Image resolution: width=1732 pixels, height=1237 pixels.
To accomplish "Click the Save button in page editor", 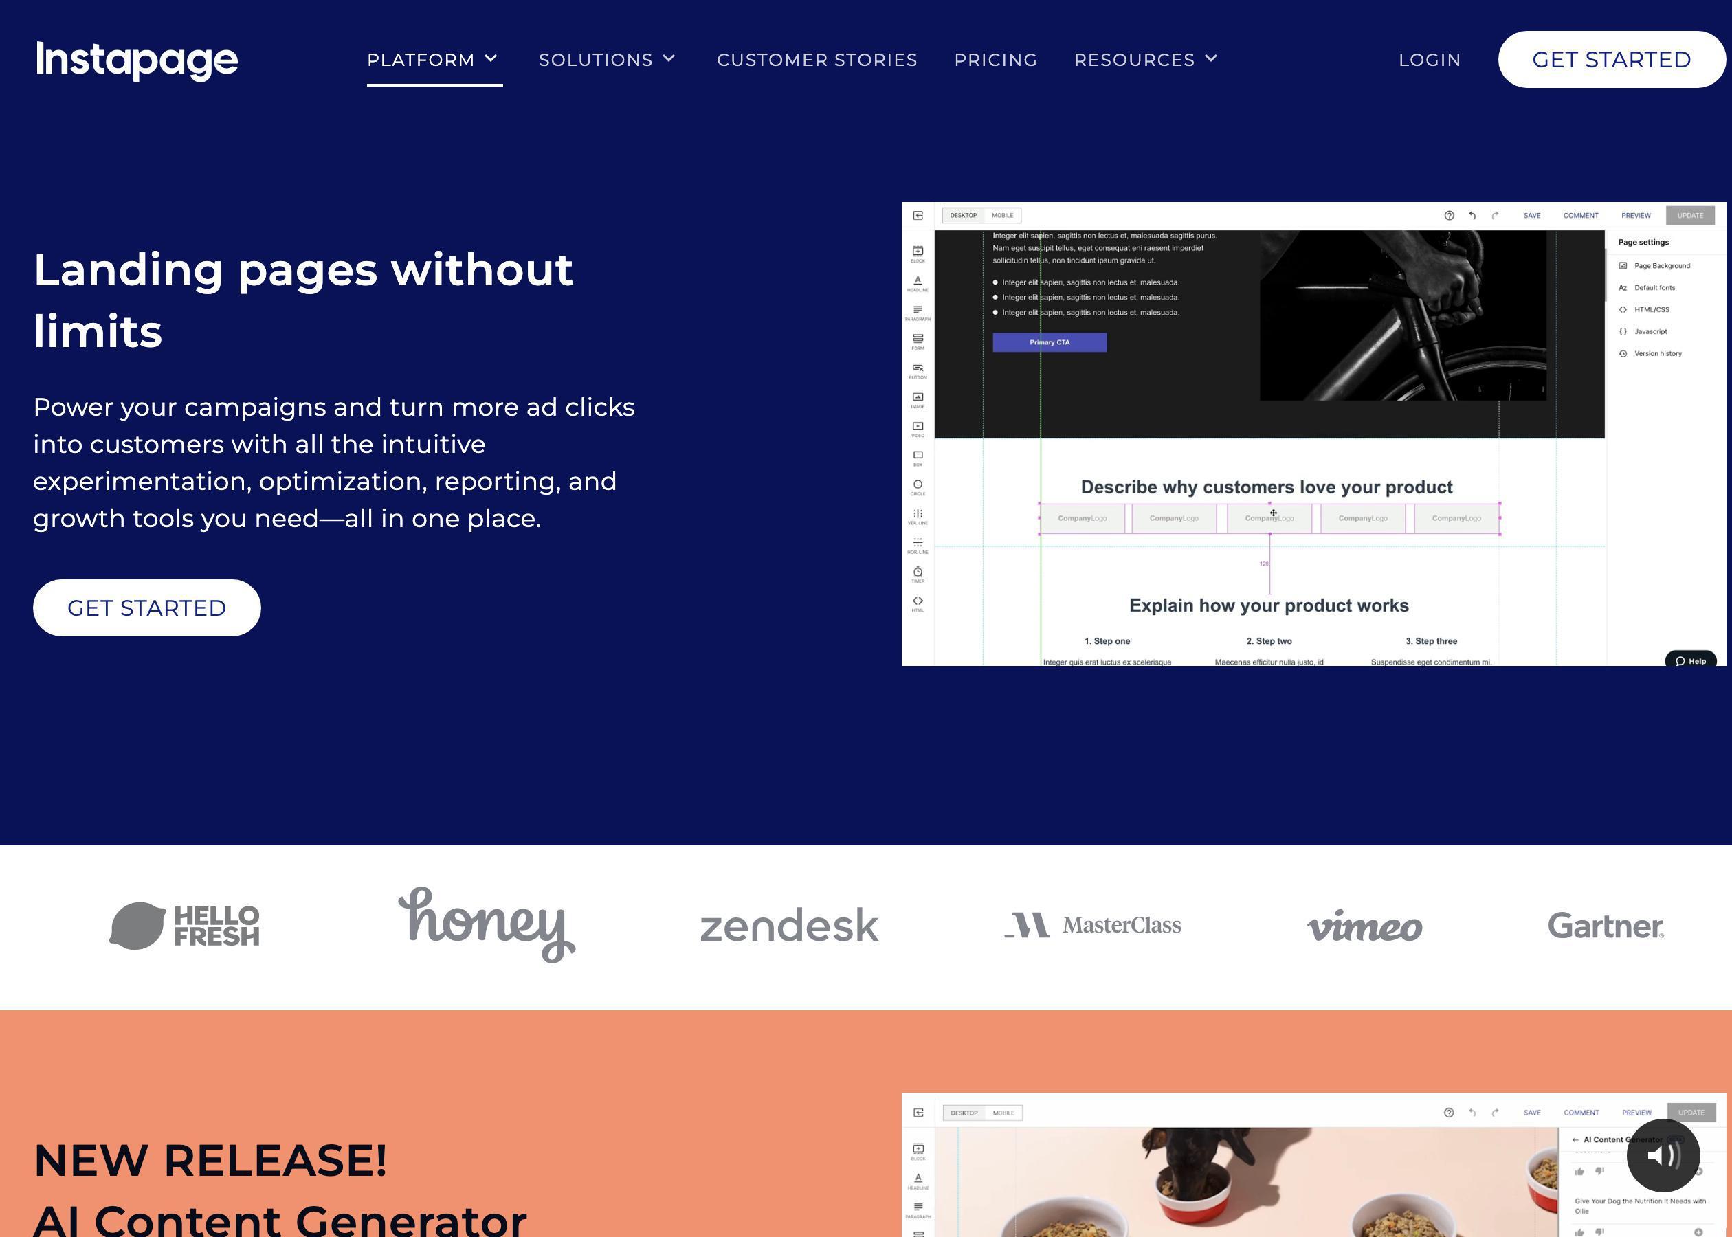I will pos(1533,216).
